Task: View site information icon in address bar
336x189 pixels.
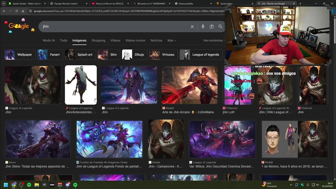Action: tap(30, 11)
